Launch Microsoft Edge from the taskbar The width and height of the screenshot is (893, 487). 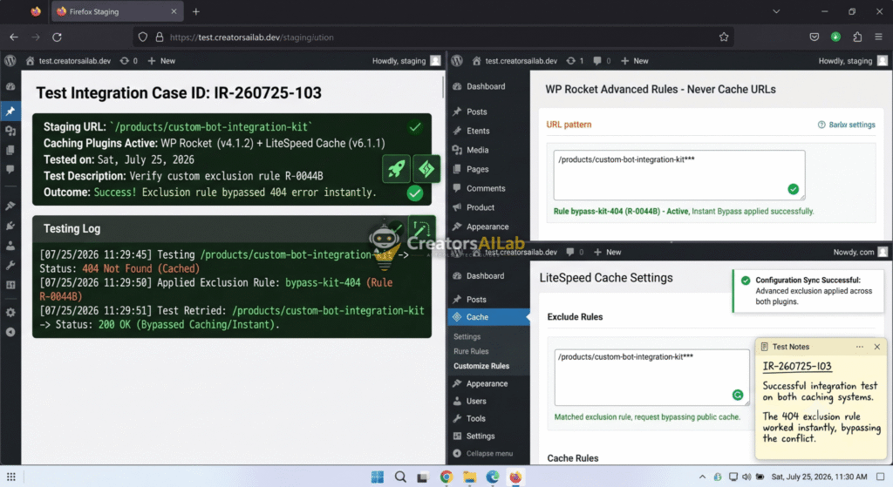[493, 477]
